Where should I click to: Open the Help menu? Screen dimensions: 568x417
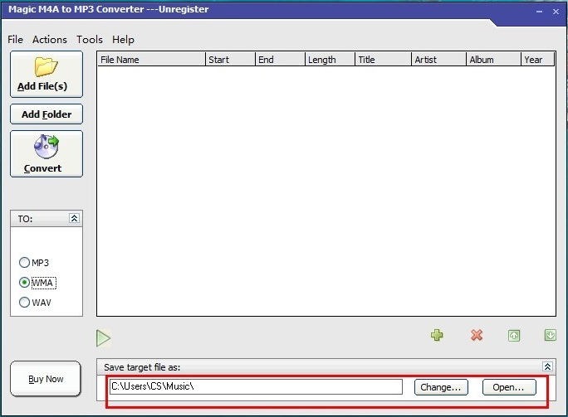pyautogui.click(x=123, y=40)
